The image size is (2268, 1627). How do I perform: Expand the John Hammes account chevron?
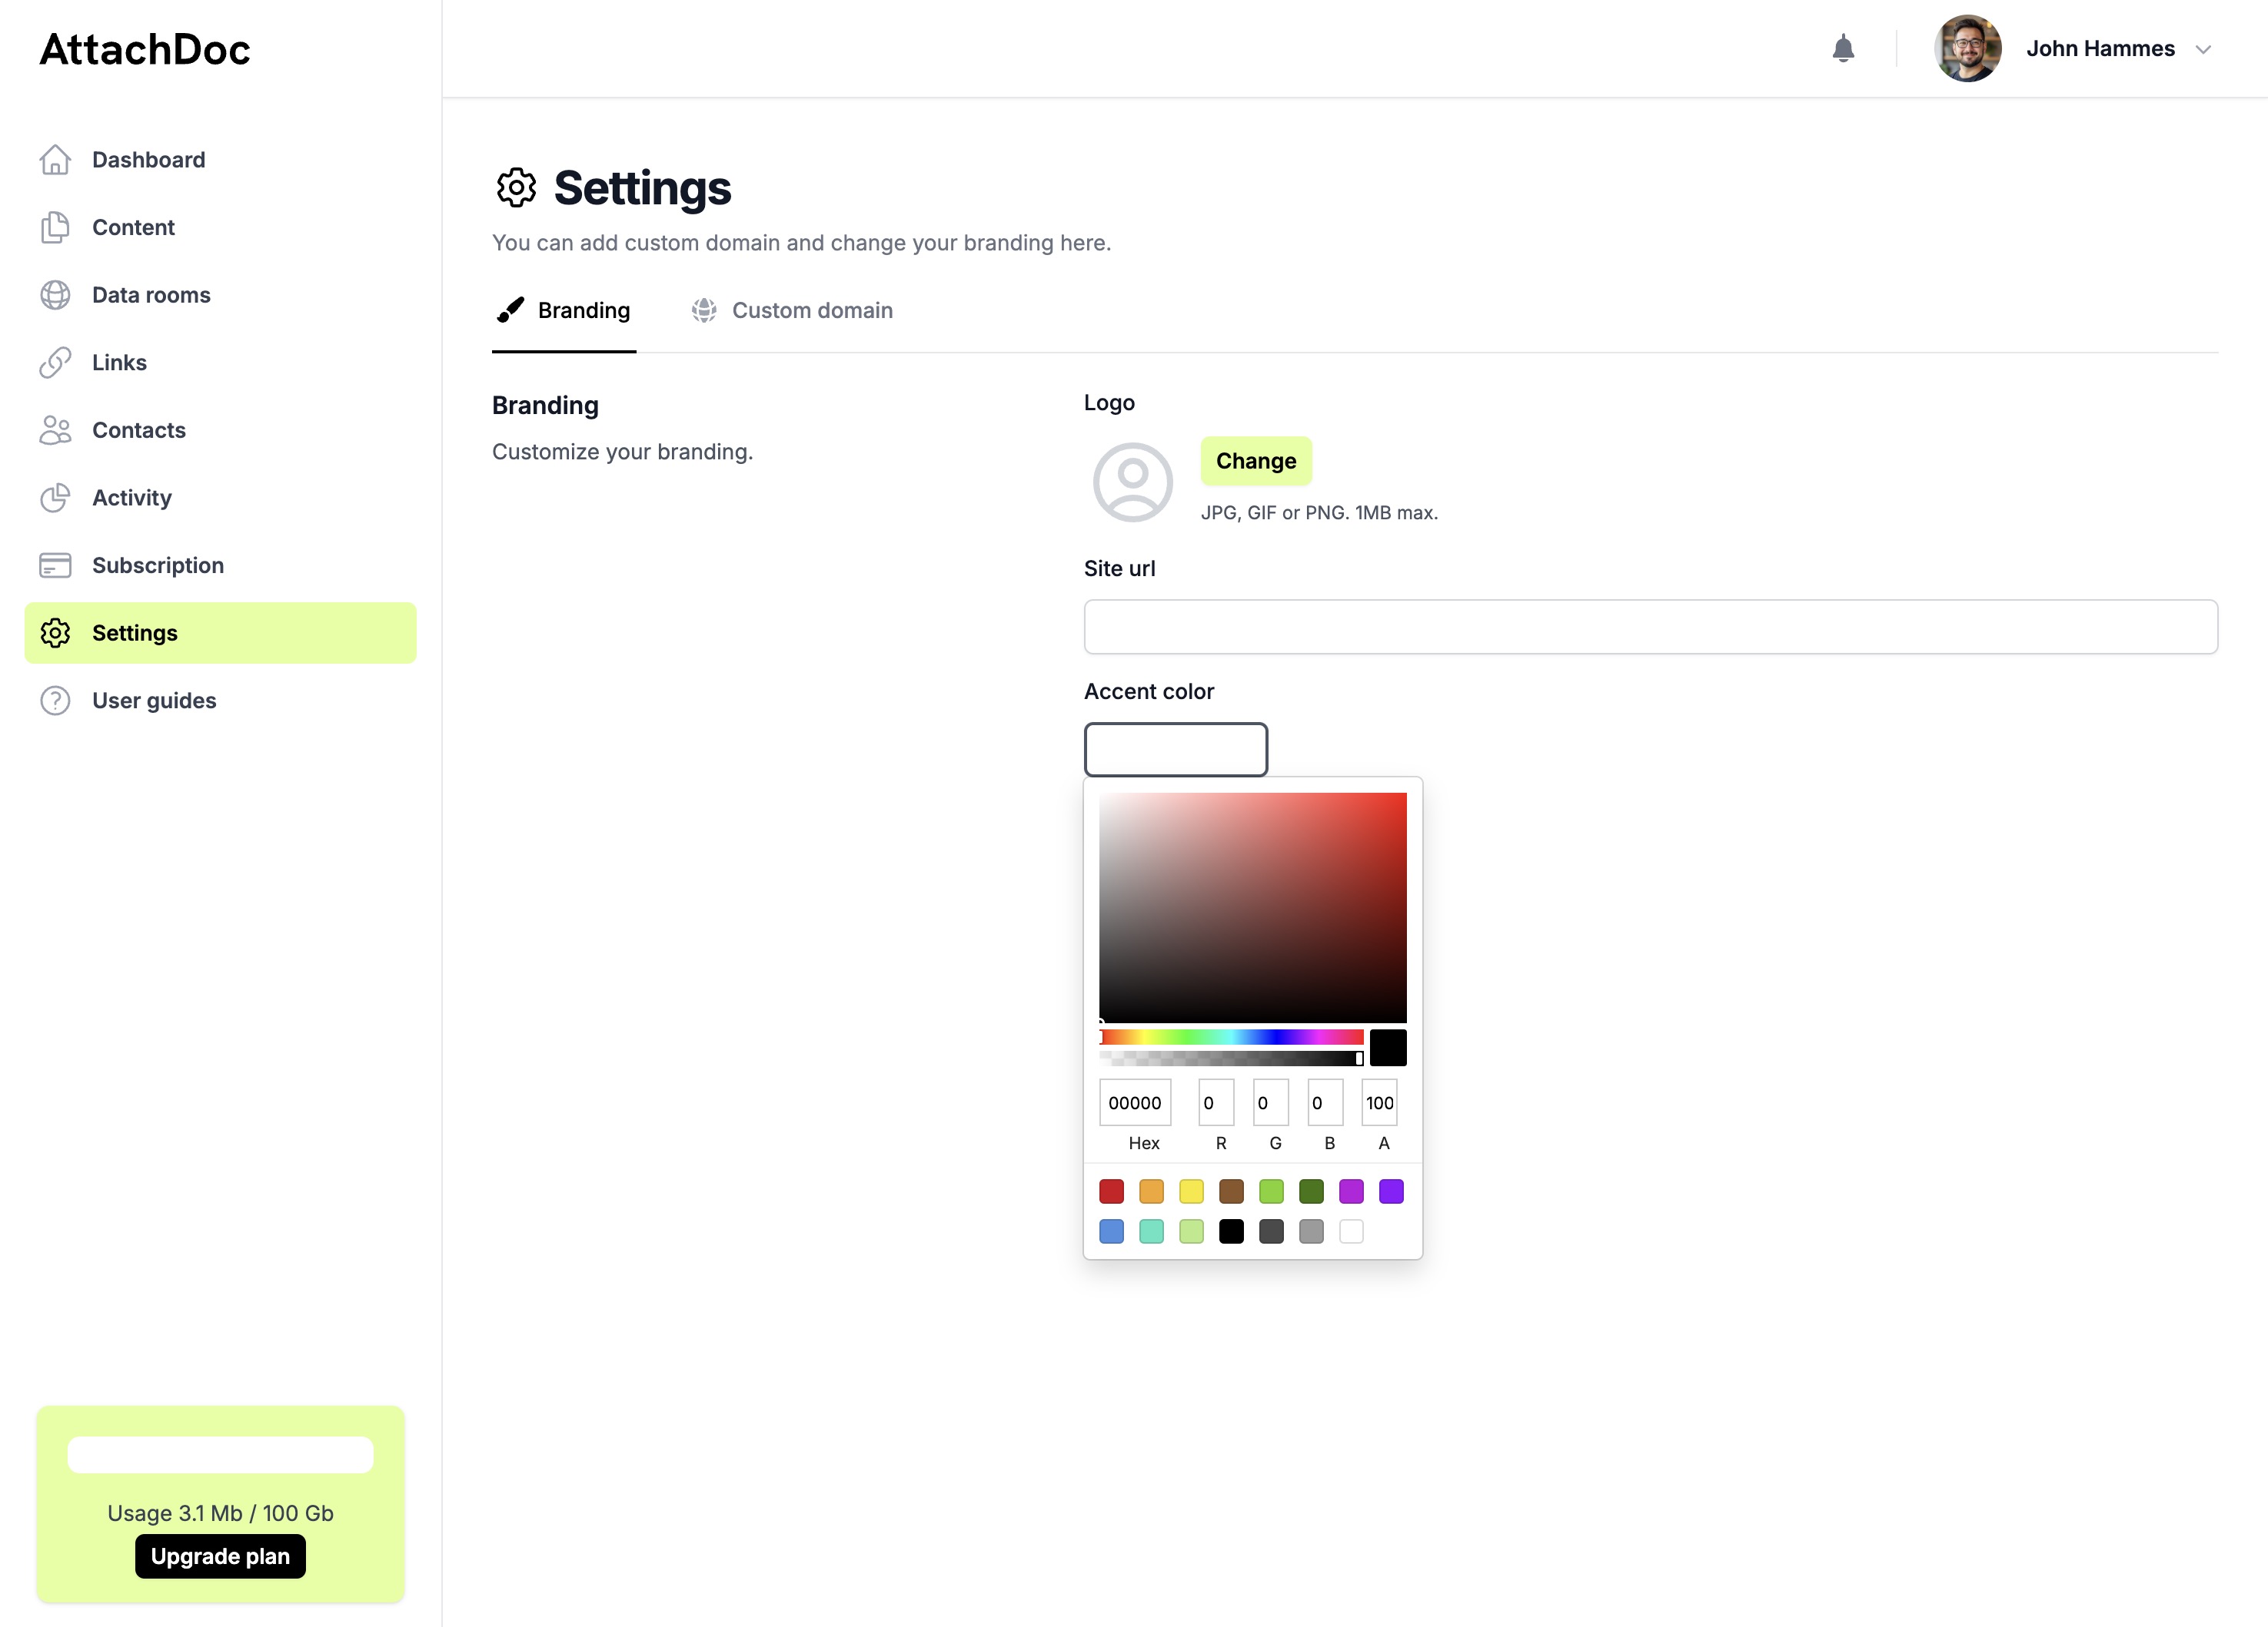[x=2203, y=50]
